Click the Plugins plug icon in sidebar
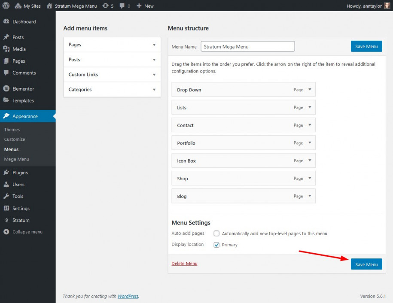 pos(6,172)
